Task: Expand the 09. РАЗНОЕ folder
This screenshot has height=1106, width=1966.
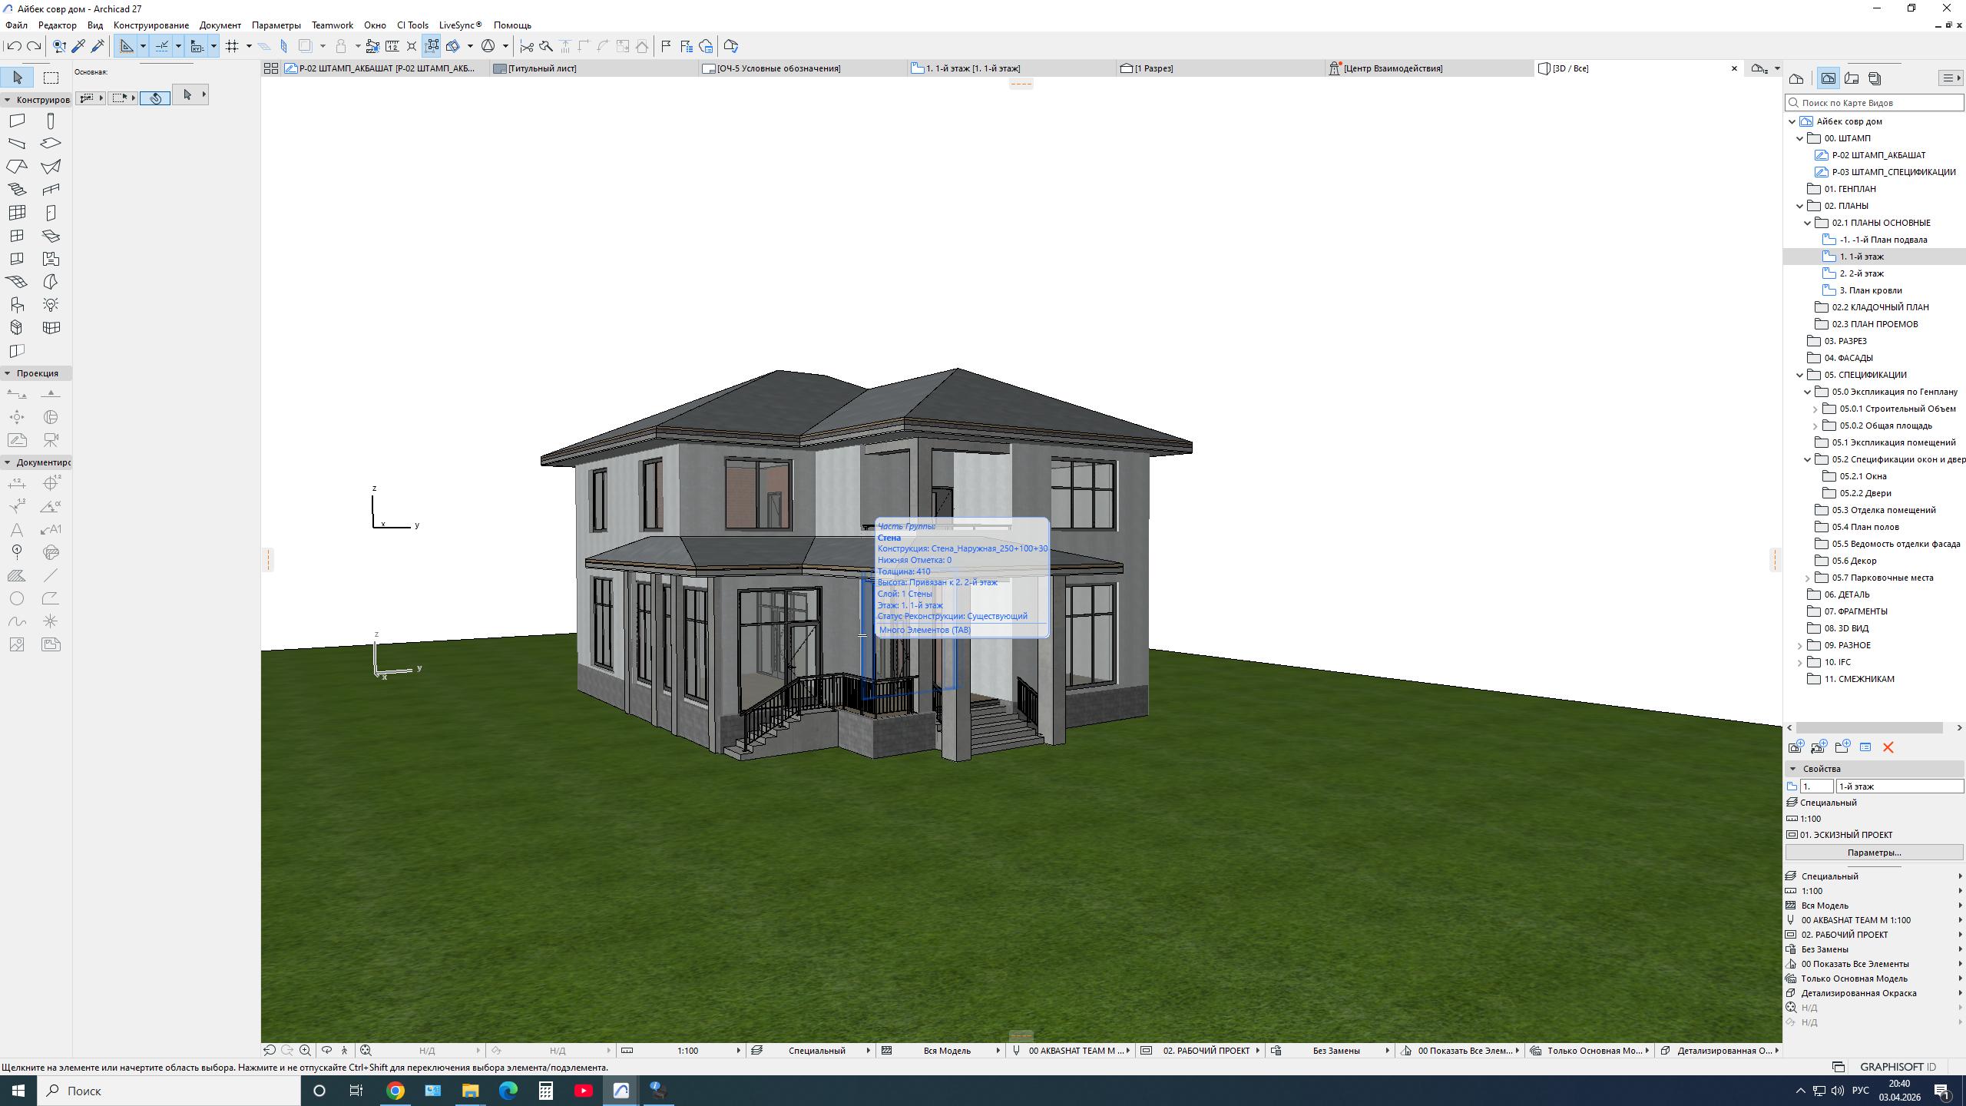Action: tap(1800, 645)
